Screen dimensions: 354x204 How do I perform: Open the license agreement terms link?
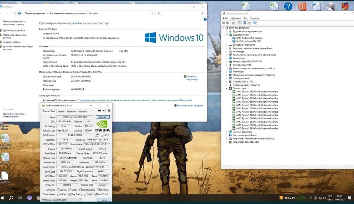[x=135, y=100]
